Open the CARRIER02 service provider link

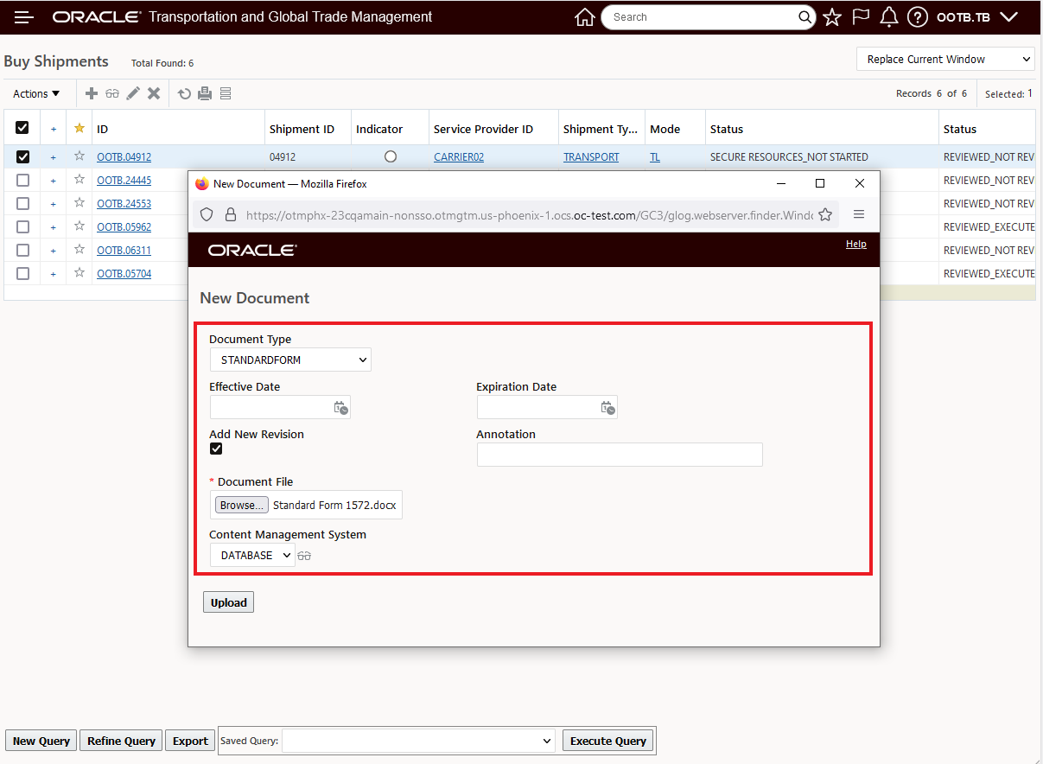(x=459, y=157)
